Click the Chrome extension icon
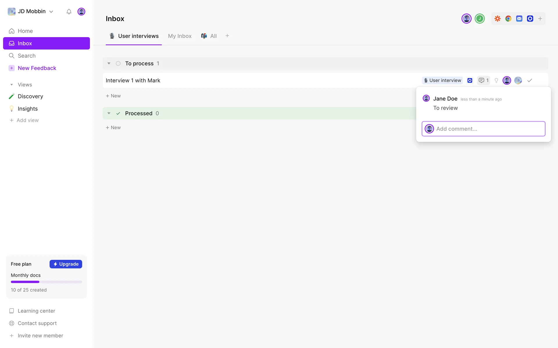The width and height of the screenshot is (558, 348). pyautogui.click(x=508, y=19)
